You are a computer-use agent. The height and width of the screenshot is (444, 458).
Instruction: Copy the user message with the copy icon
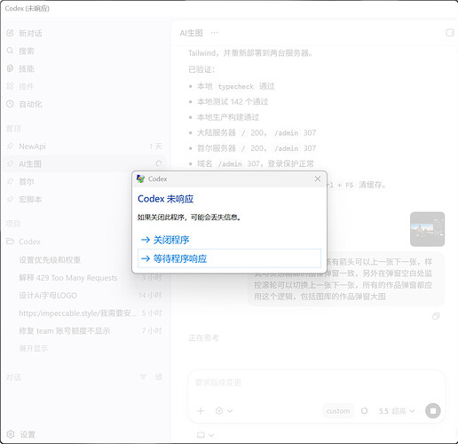tap(436, 316)
